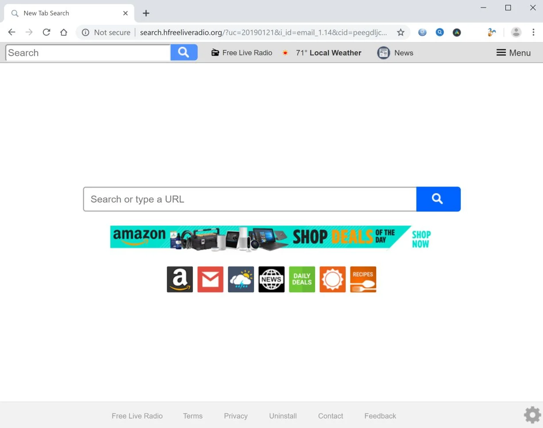Click the dark round 'A' extension icon
Viewport: 543px width, 428px height.
[x=457, y=32]
